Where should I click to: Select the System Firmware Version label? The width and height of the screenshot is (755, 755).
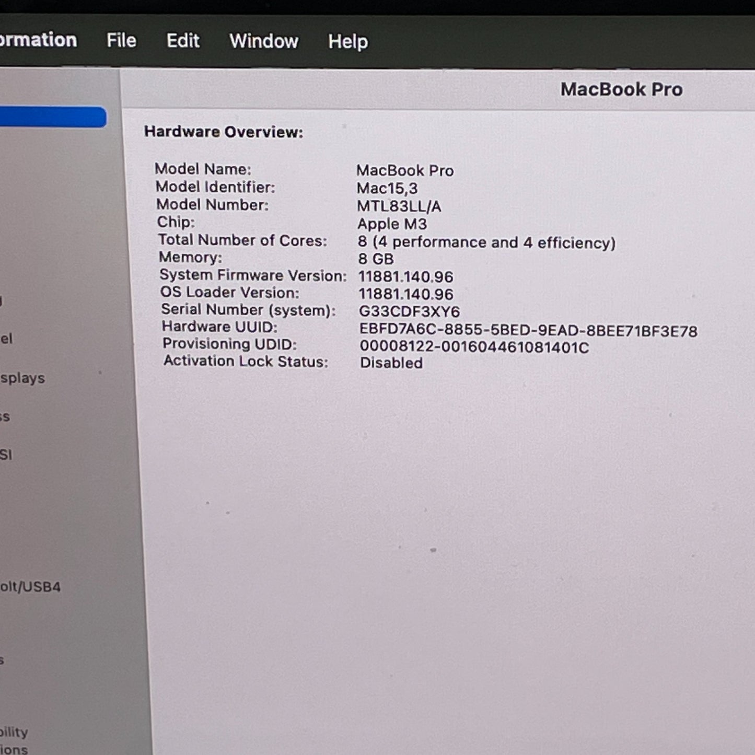pos(253,275)
